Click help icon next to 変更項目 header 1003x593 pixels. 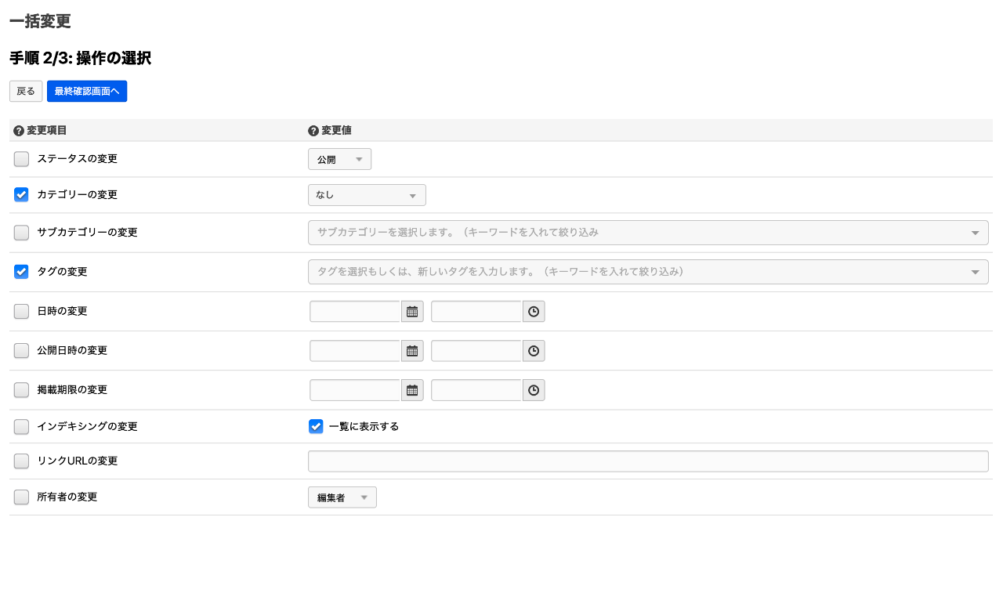click(19, 131)
